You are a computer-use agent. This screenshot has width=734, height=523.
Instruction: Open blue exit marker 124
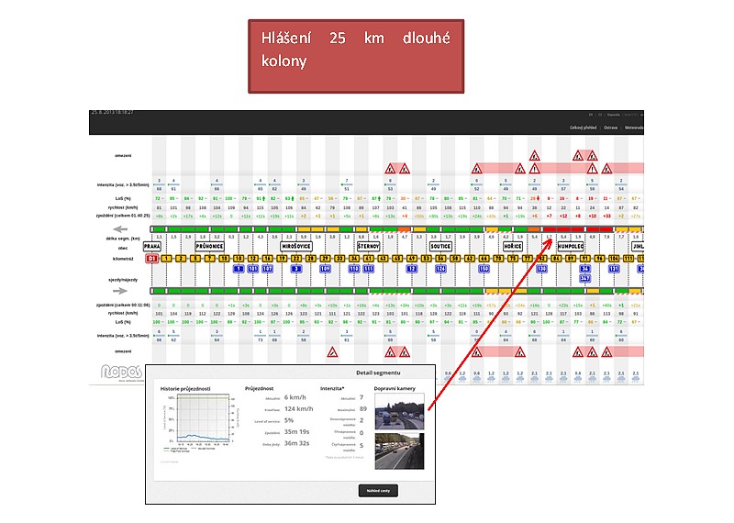[440, 269]
